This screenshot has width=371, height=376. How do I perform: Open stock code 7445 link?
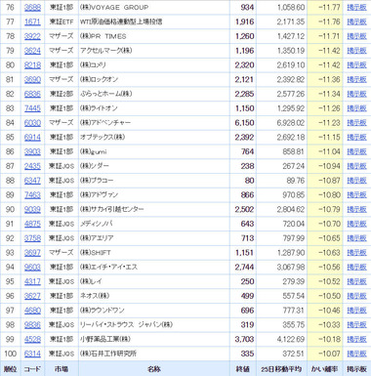[32, 108]
